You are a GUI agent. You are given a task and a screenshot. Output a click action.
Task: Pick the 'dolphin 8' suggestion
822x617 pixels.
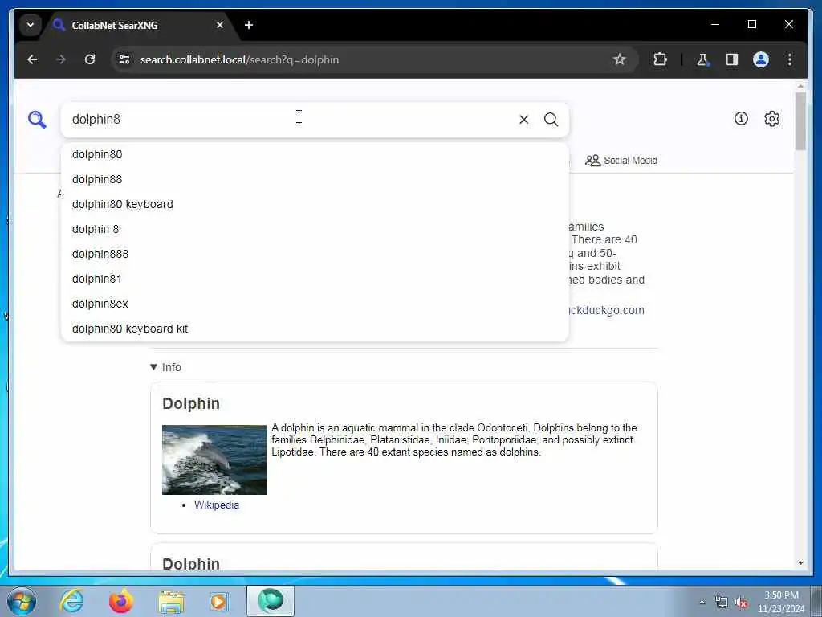click(315, 229)
